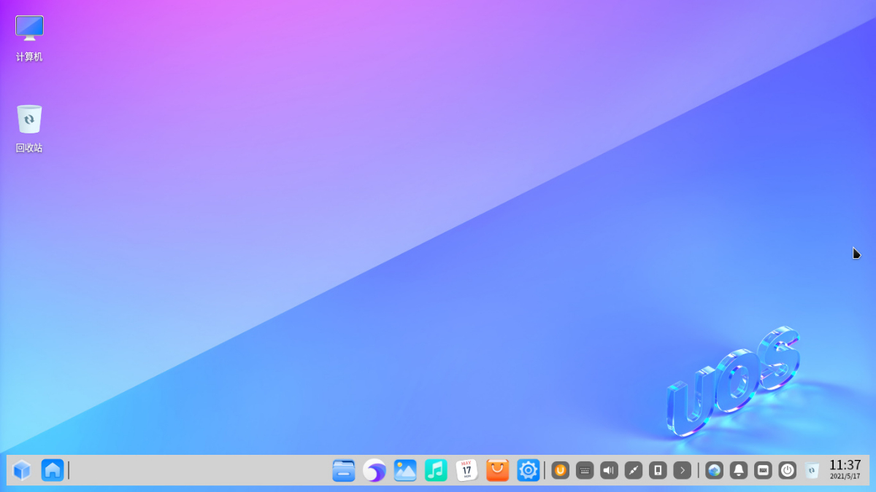Image resolution: width=876 pixels, height=492 pixels.
Task: Click the orange U tray icon
Action: 560,470
